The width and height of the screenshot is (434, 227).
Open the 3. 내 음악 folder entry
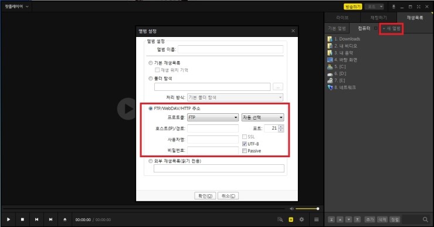point(340,53)
